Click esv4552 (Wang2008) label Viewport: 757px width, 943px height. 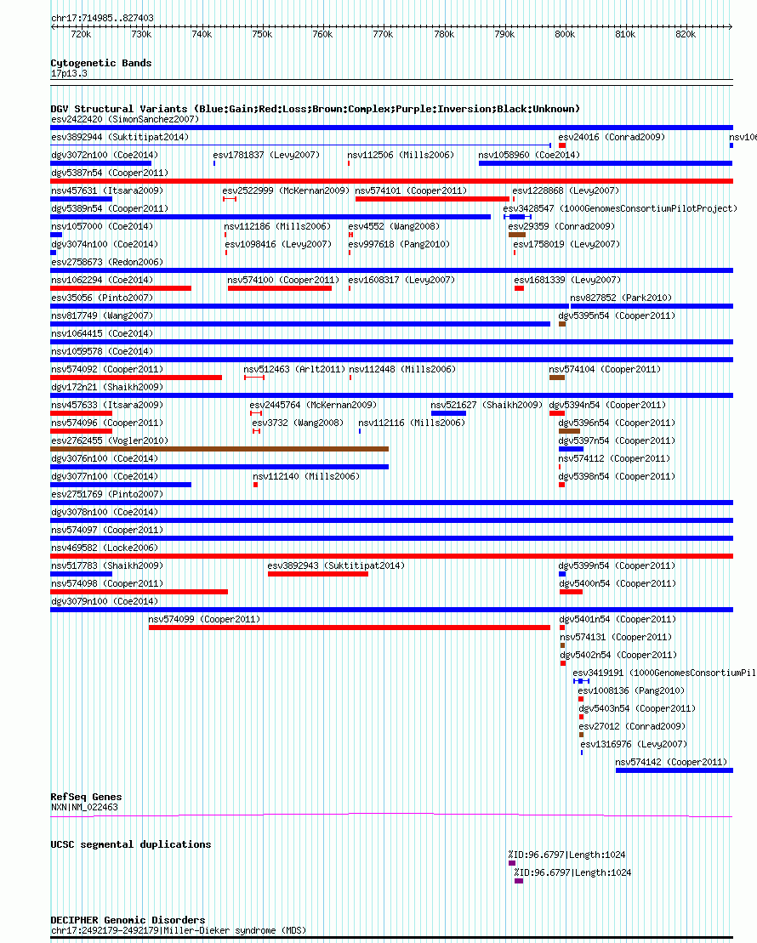394,227
